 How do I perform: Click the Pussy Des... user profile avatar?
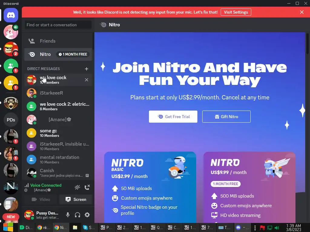pos(29,215)
